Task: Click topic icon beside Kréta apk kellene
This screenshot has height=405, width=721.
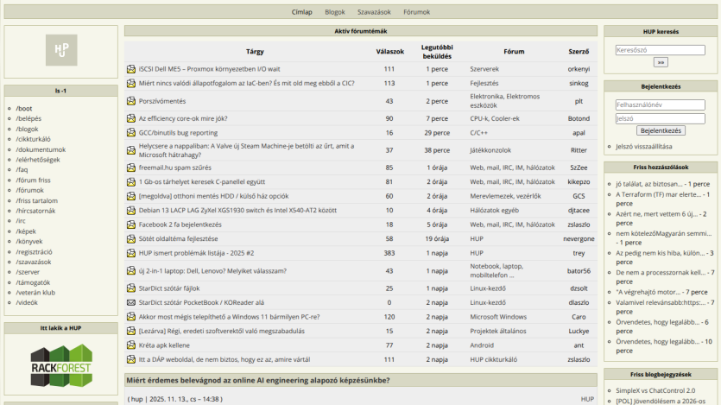Action: tap(131, 345)
